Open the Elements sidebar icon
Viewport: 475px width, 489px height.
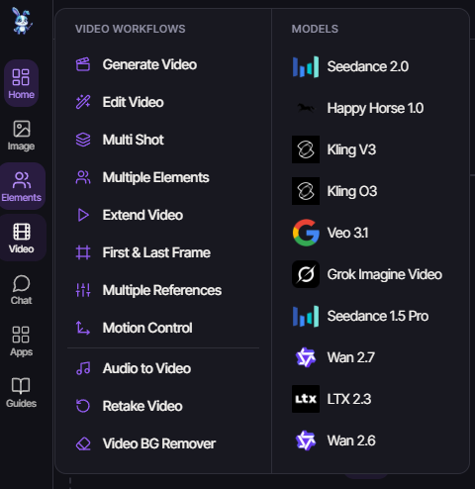pos(22,180)
